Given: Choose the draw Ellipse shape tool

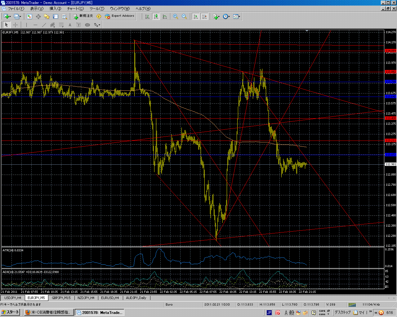Looking at the screenshot, I should coord(87,25).
